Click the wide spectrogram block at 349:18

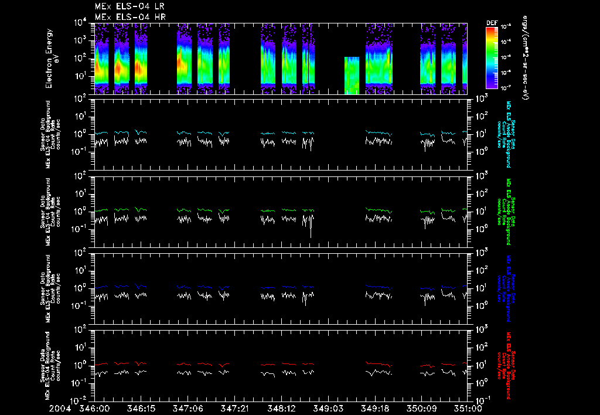point(379,59)
